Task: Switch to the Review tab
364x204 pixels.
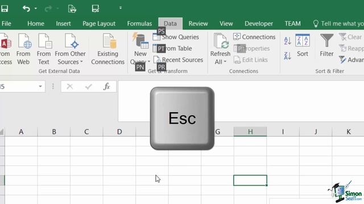Action: click(x=198, y=24)
